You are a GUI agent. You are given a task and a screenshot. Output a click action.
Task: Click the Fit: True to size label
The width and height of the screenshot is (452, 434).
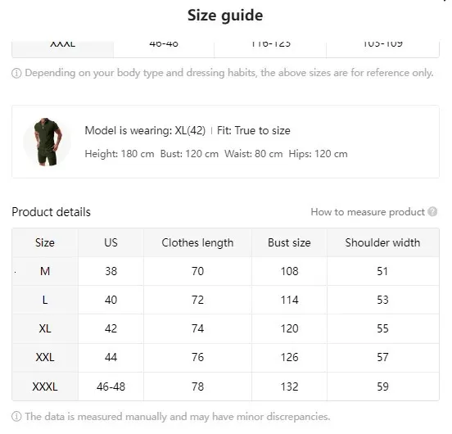(254, 130)
